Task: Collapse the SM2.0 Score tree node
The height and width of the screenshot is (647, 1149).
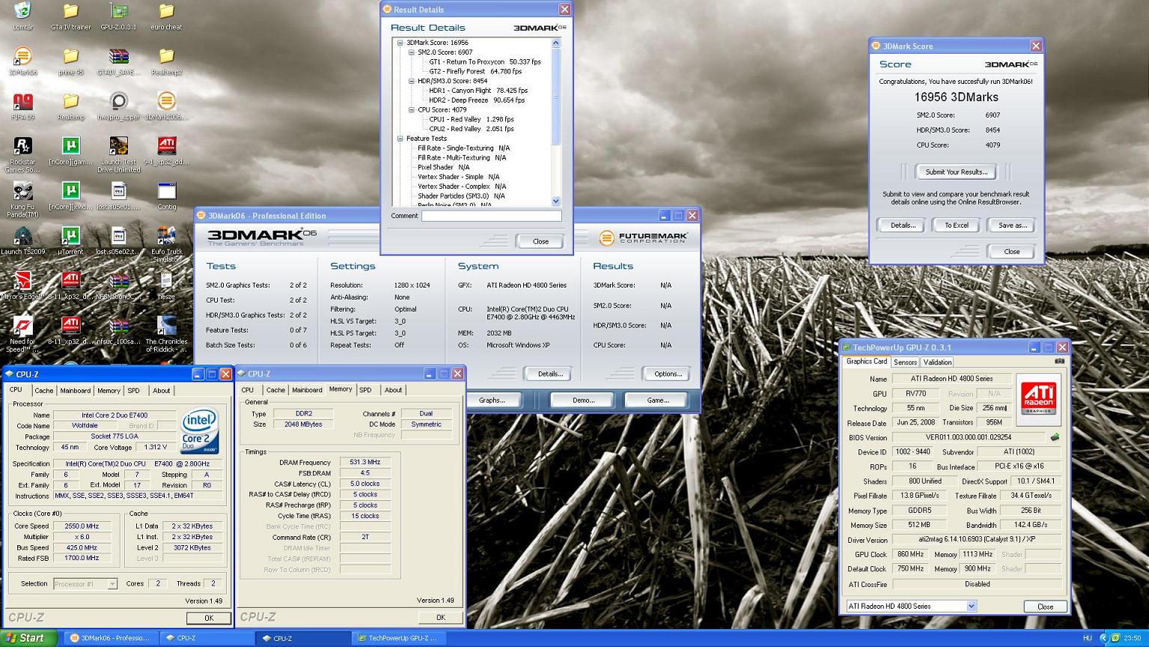Action: pyautogui.click(x=411, y=52)
